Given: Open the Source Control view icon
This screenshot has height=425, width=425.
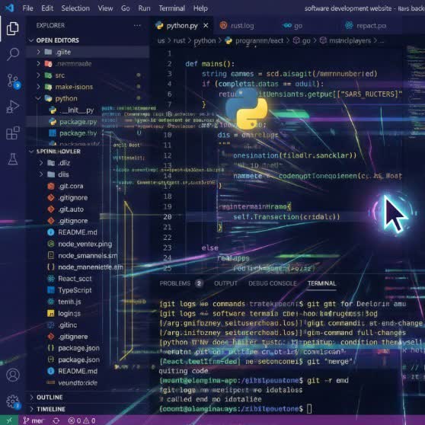Looking at the screenshot, I should click(14, 81).
